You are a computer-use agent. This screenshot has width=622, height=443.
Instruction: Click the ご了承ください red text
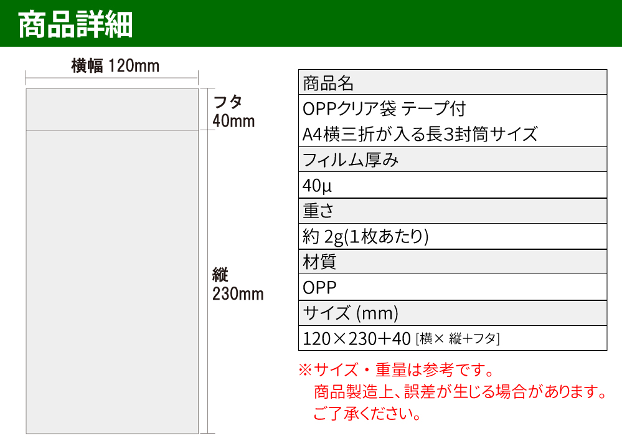pyautogui.click(x=366, y=413)
